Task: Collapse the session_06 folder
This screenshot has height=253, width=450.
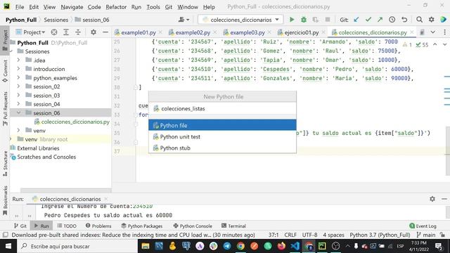Action: pos(19,112)
